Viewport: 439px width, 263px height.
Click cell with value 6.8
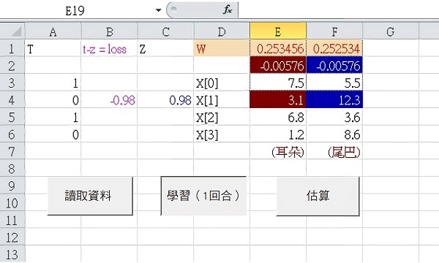point(278,117)
